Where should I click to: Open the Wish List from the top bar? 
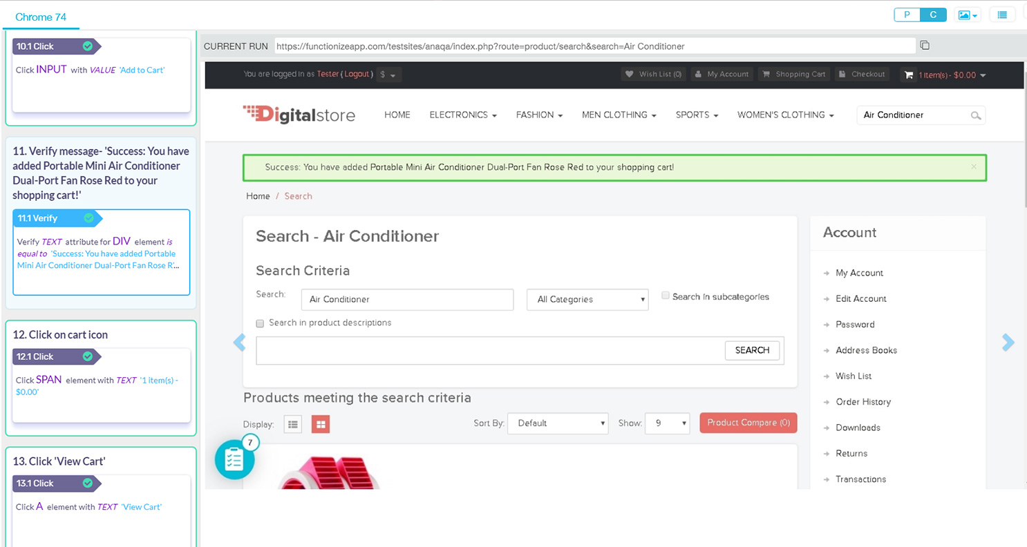click(652, 74)
